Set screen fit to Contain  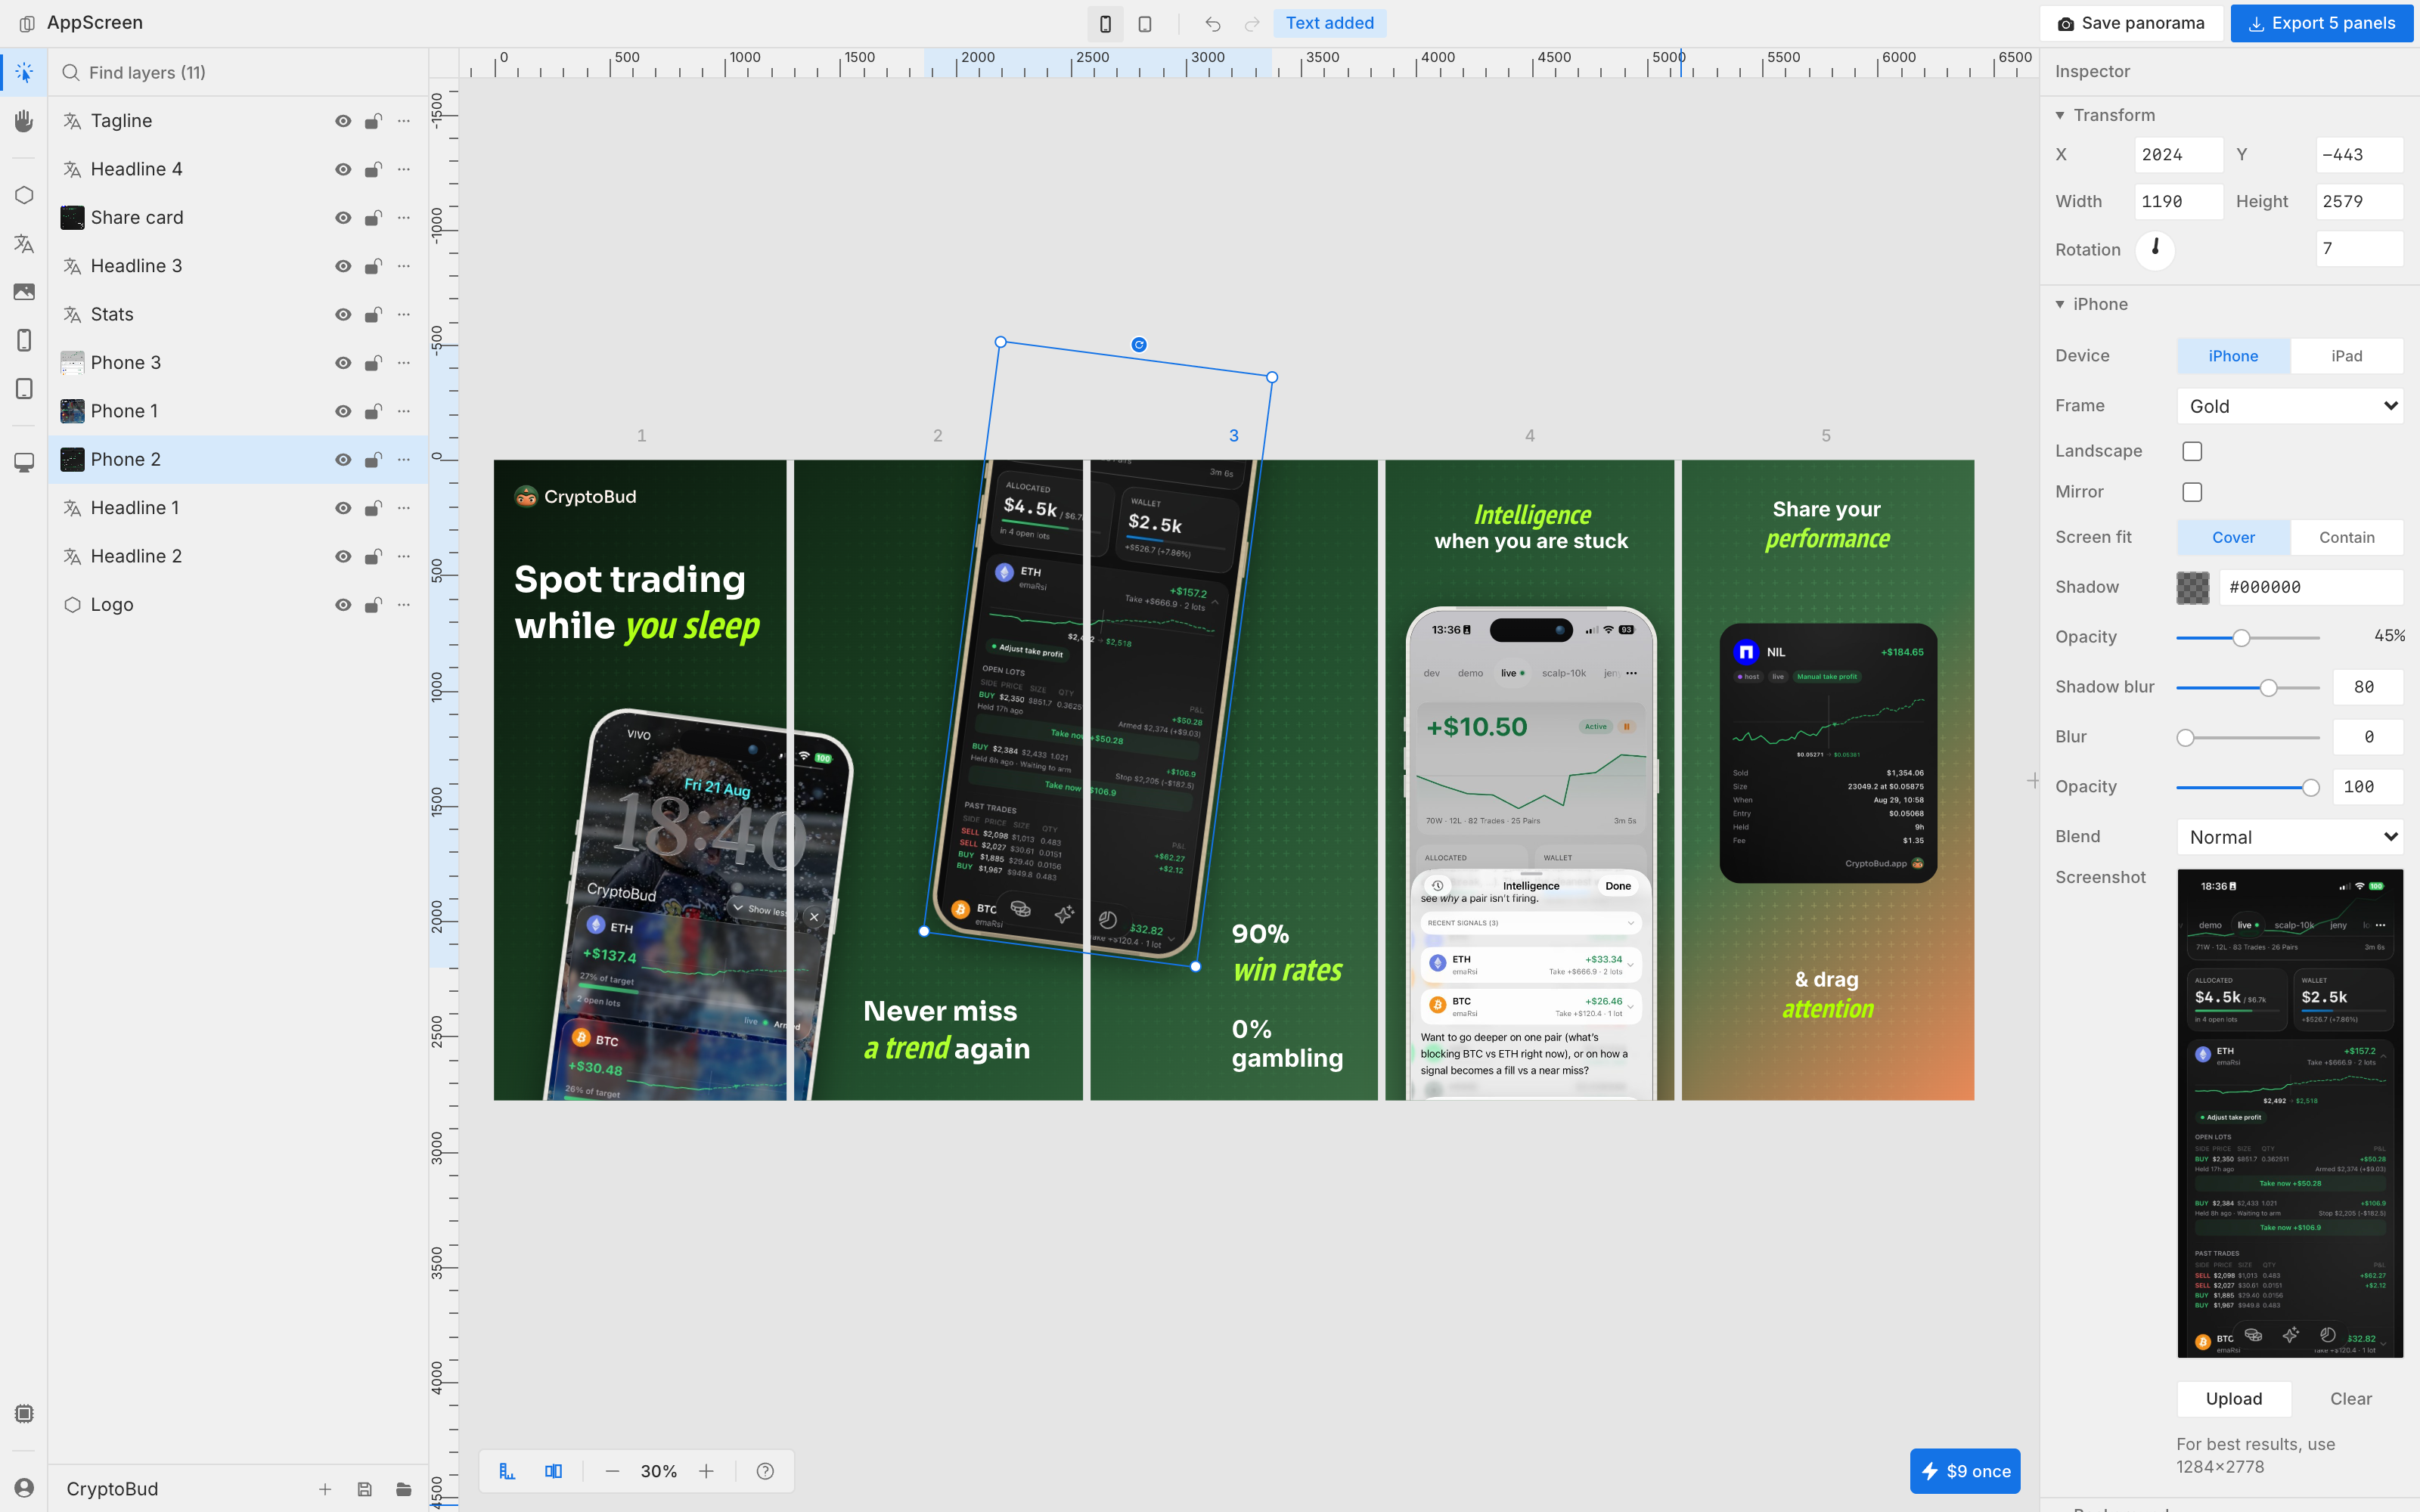click(2346, 537)
